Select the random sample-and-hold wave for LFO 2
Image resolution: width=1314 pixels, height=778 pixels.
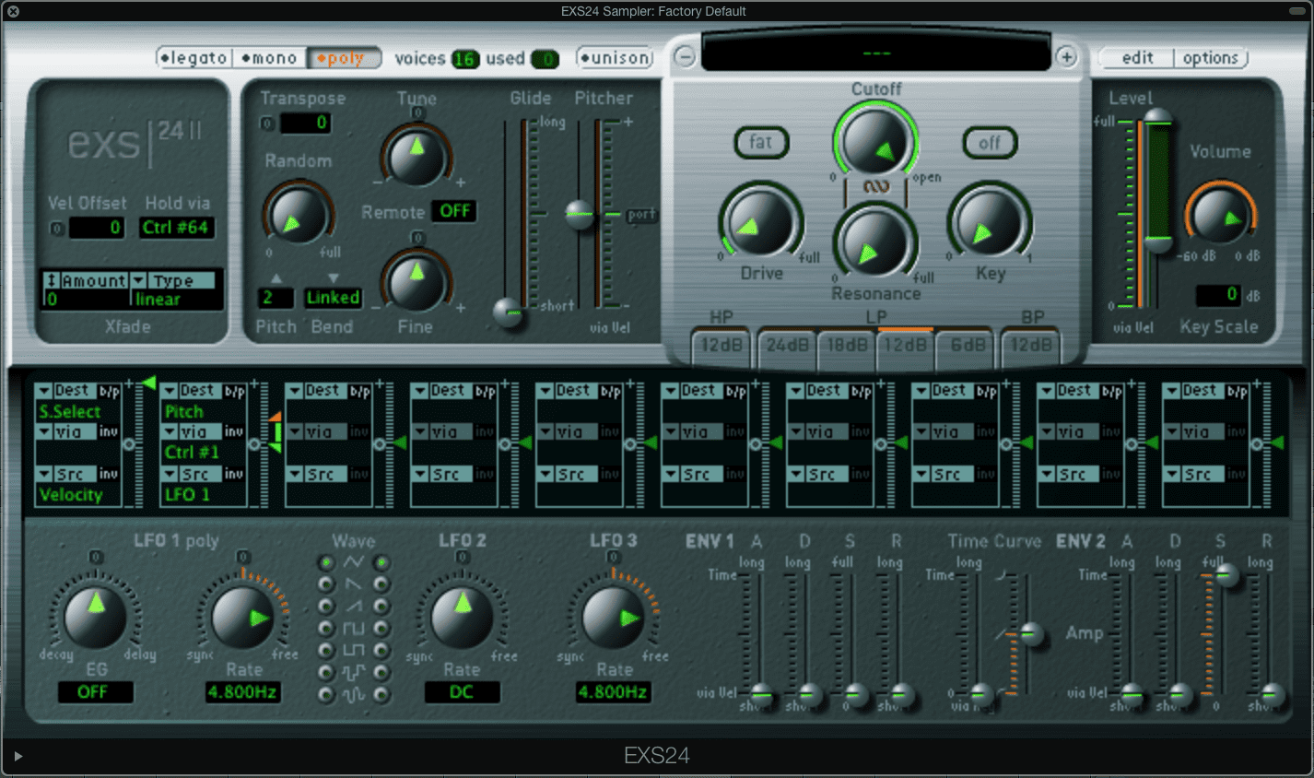pos(380,670)
